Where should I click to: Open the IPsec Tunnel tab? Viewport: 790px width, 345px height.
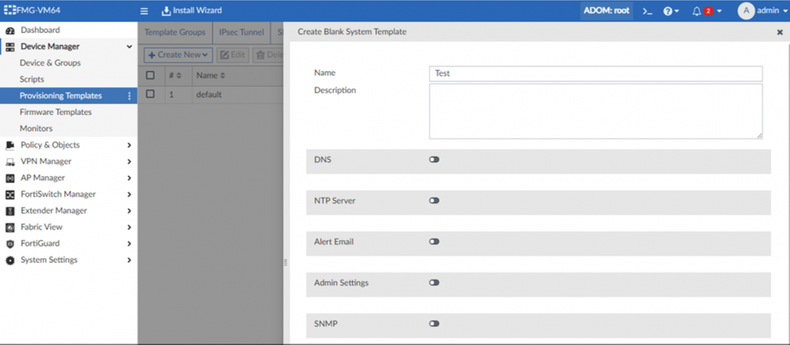243,32
